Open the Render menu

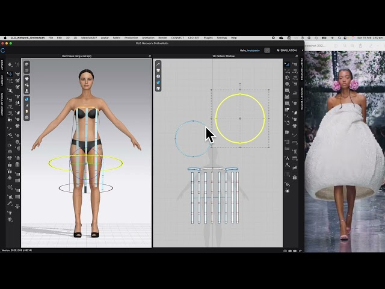point(162,38)
